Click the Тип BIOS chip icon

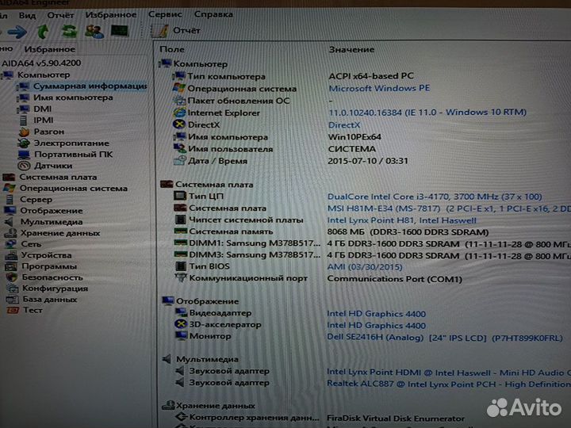[180, 266]
